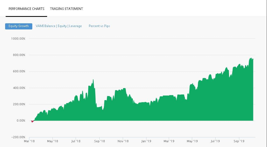Show the Percent vs Pips chart
The image size is (267, 147).
pyautogui.click(x=99, y=26)
